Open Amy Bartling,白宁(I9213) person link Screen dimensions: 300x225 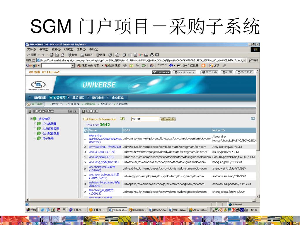pyautogui.click(x=105, y=147)
